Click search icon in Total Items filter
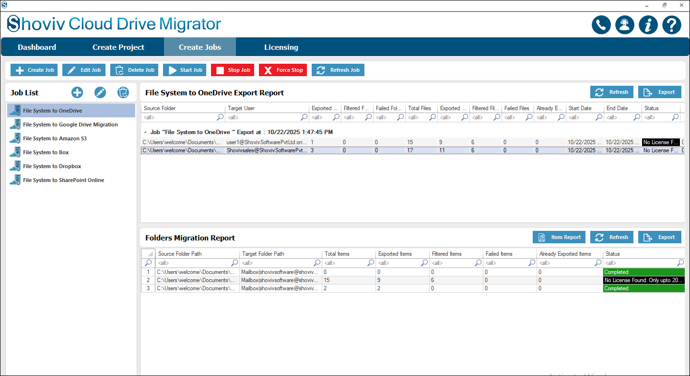The image size is (690, 376). [371, 263]
